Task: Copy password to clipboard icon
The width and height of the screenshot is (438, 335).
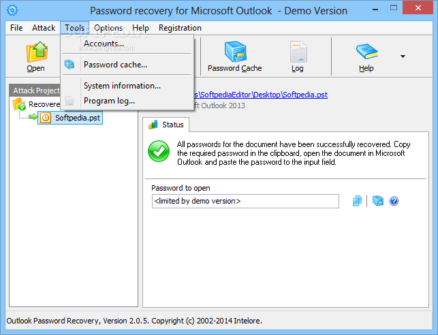Action: click(x=357, y=201)
